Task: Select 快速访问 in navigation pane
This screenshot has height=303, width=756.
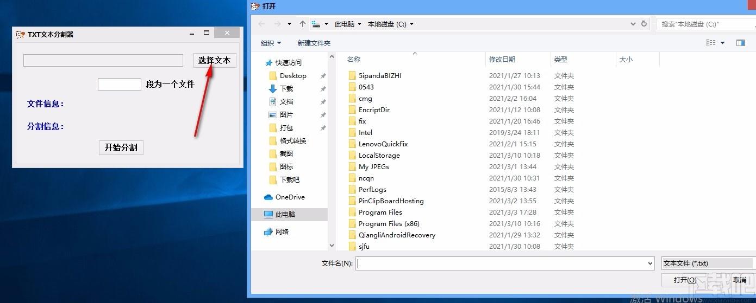Action: point(288,62)
